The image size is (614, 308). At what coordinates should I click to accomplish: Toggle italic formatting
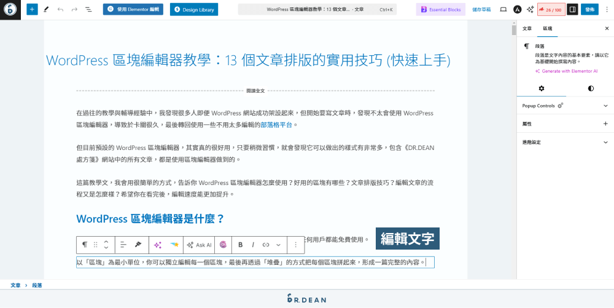253,245
